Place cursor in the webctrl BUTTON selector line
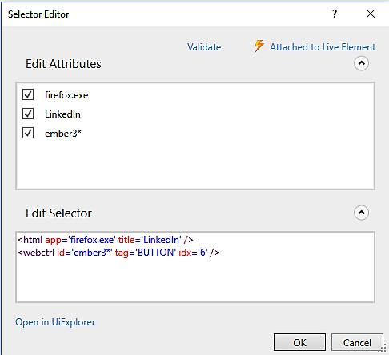389x355 pixels. (x=118, y=253)
